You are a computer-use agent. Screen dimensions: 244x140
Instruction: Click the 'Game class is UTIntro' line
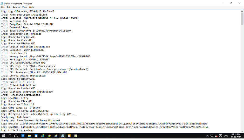(21, 108)
